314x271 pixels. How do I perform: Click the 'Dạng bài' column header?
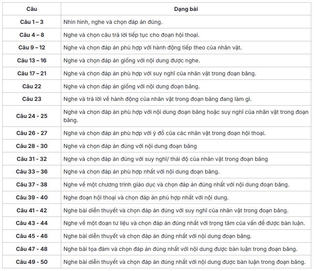pos(186,9)
